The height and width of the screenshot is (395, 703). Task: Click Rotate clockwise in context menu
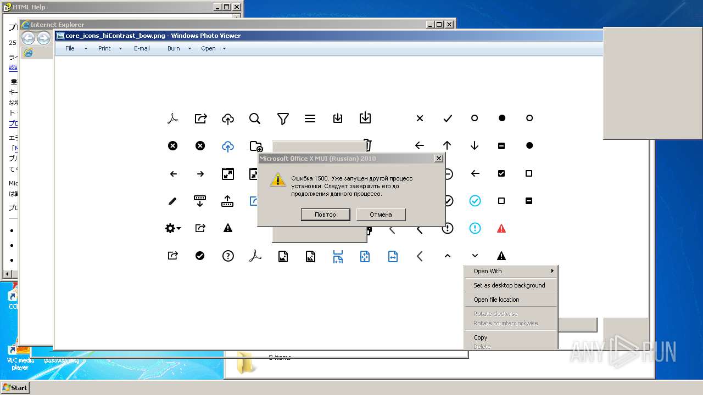[x=511, y=314]
